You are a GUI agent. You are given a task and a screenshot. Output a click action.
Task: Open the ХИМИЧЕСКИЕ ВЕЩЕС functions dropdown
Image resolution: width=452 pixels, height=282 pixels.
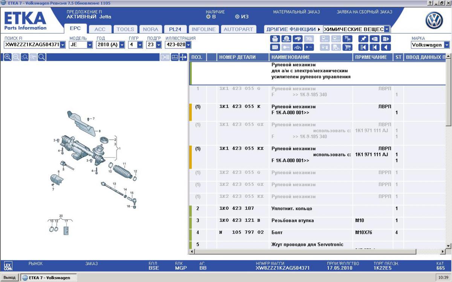click(x=387, y=29)
